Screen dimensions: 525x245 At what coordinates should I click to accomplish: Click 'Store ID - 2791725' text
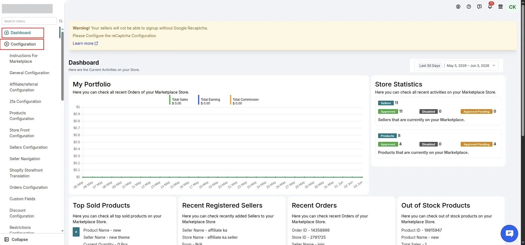click(x=309, y=237)
